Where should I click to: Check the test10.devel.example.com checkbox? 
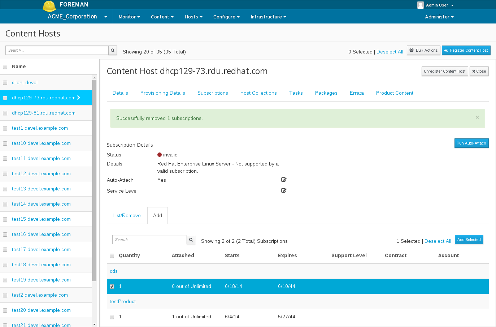point(5,143)
